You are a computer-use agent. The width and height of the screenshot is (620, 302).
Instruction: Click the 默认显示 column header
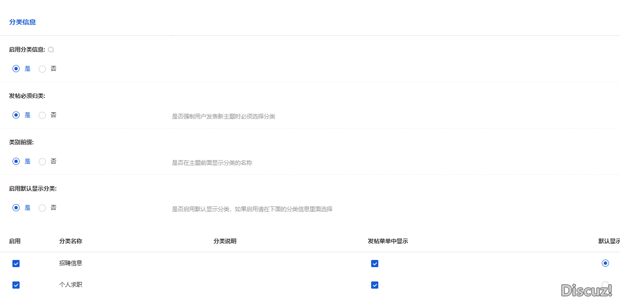(610, 241)
